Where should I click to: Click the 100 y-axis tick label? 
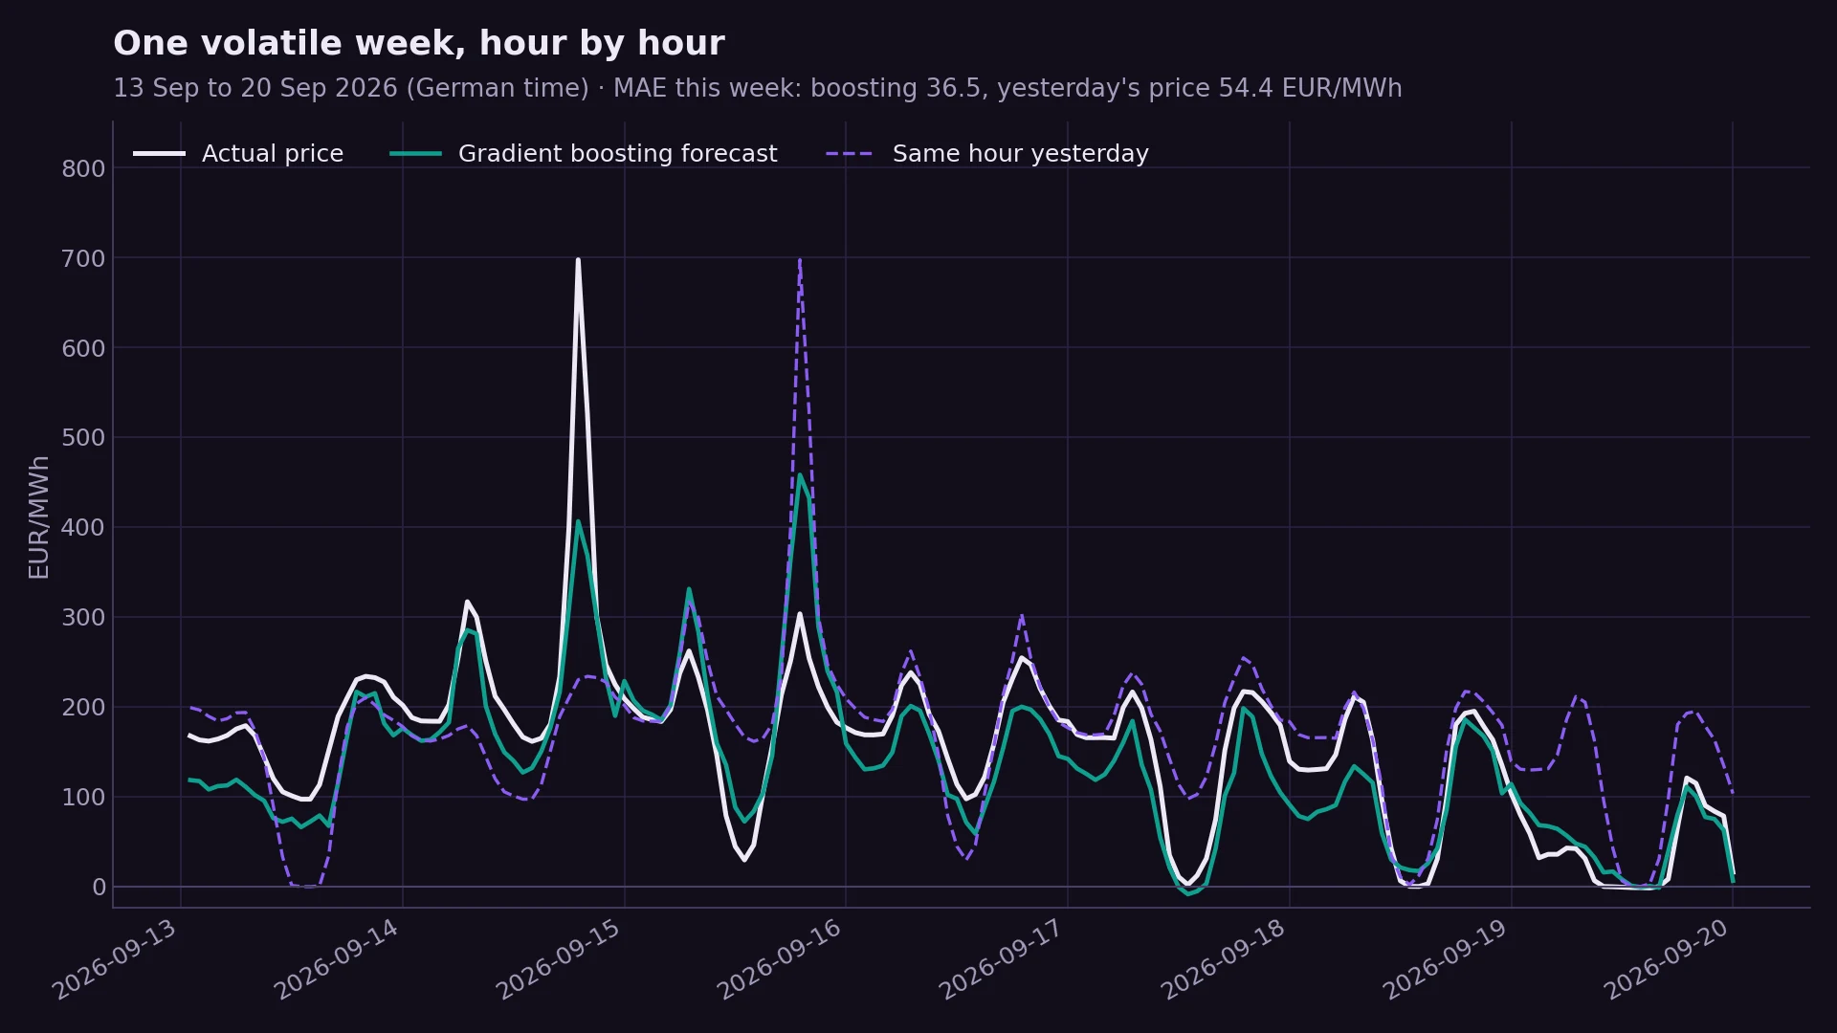click(x=83, y=798)
